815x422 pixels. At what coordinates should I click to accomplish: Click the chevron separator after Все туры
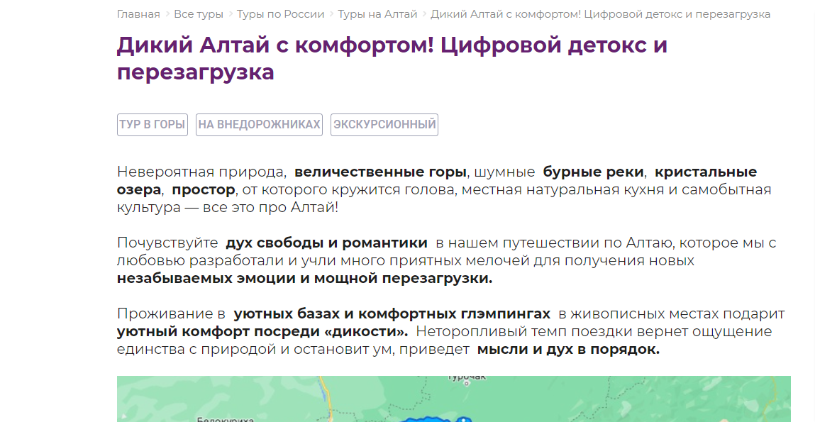[231, 14]
